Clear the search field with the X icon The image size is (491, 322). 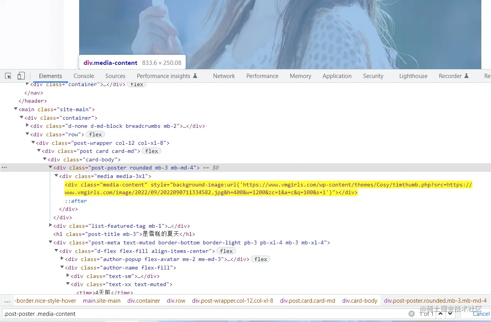tap(411, 314)
